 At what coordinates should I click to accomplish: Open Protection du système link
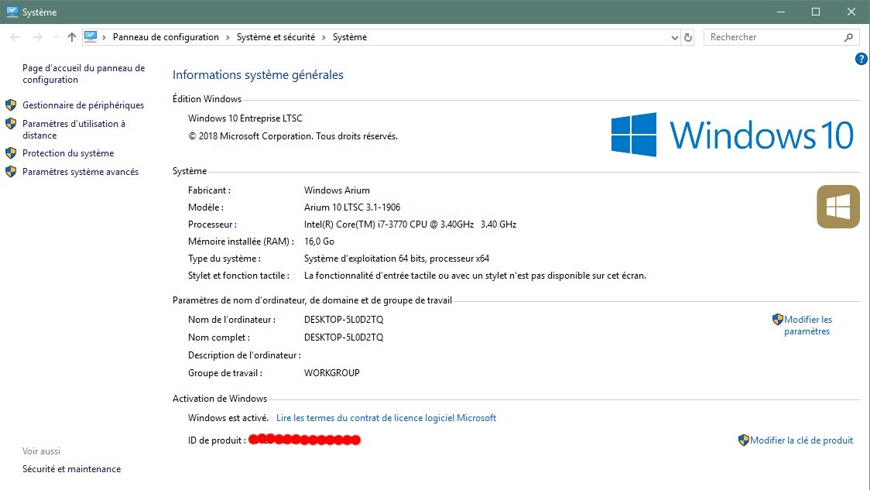68,153
